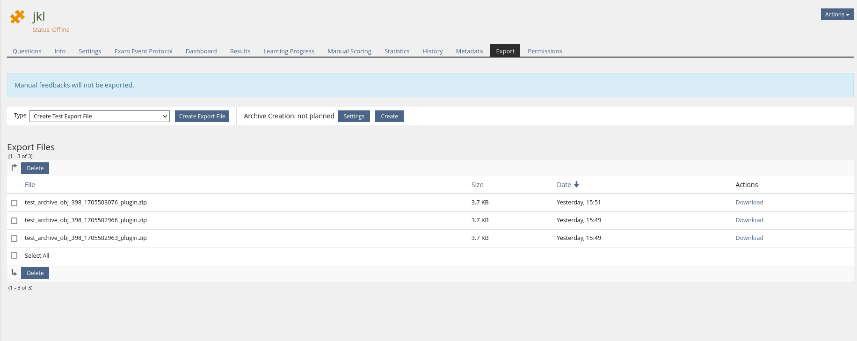Download the file created at 15:51
The image size is (857, 341).
click(x=749, y=203)
